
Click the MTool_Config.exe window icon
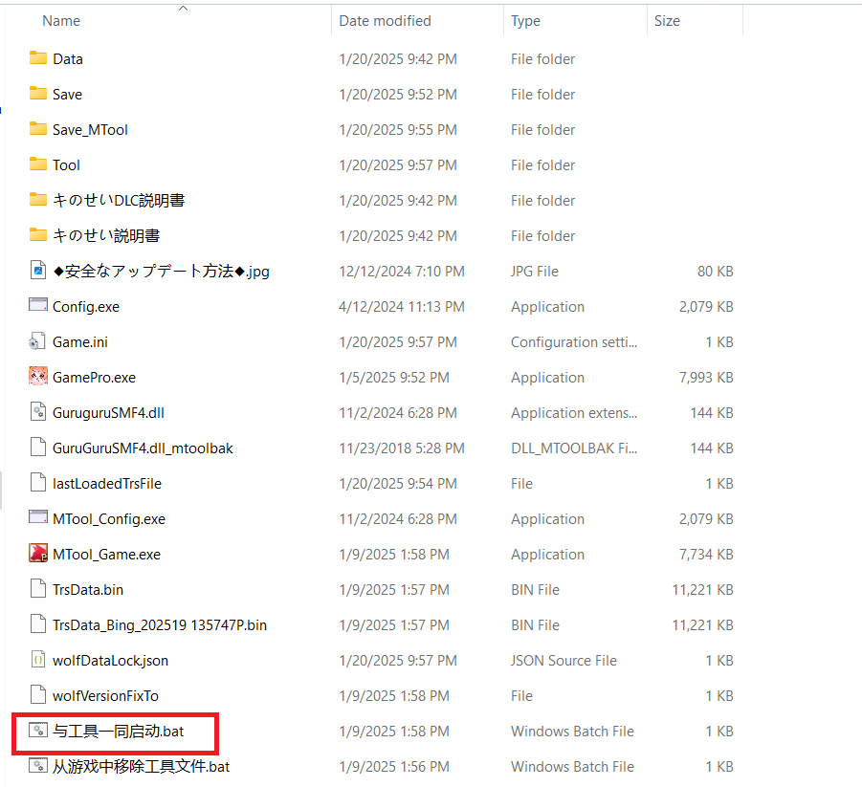pos(38,518)
